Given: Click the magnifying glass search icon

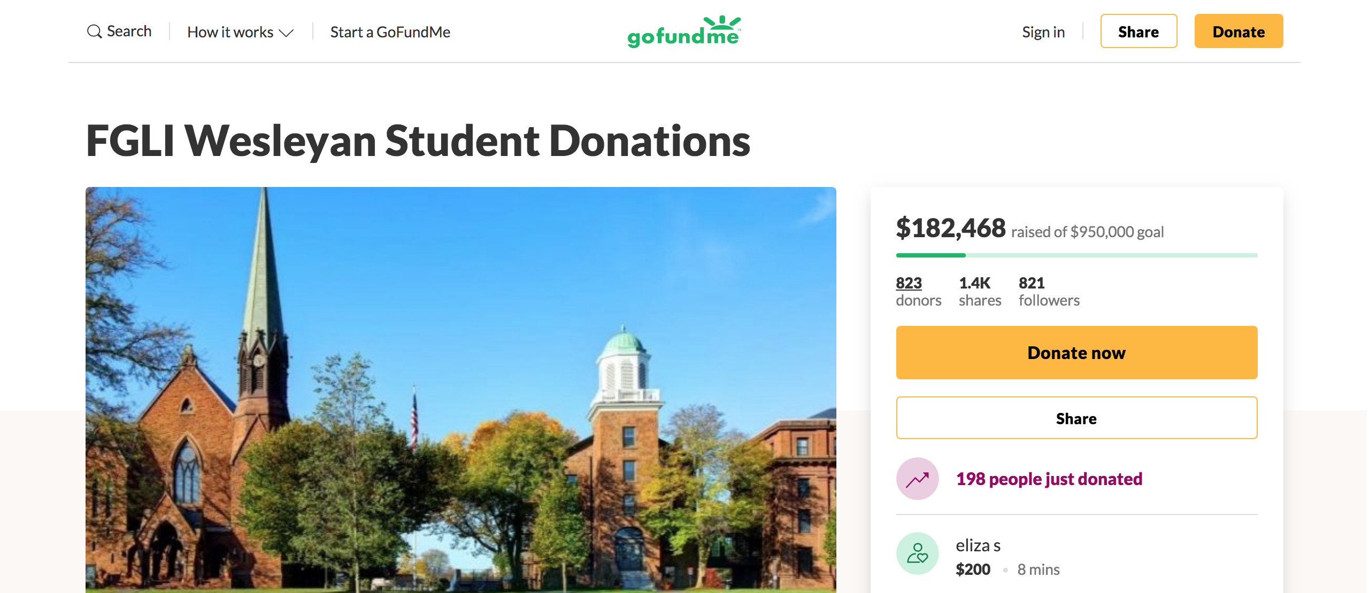Looking at the screenshot, I should [x=94, y=32].
